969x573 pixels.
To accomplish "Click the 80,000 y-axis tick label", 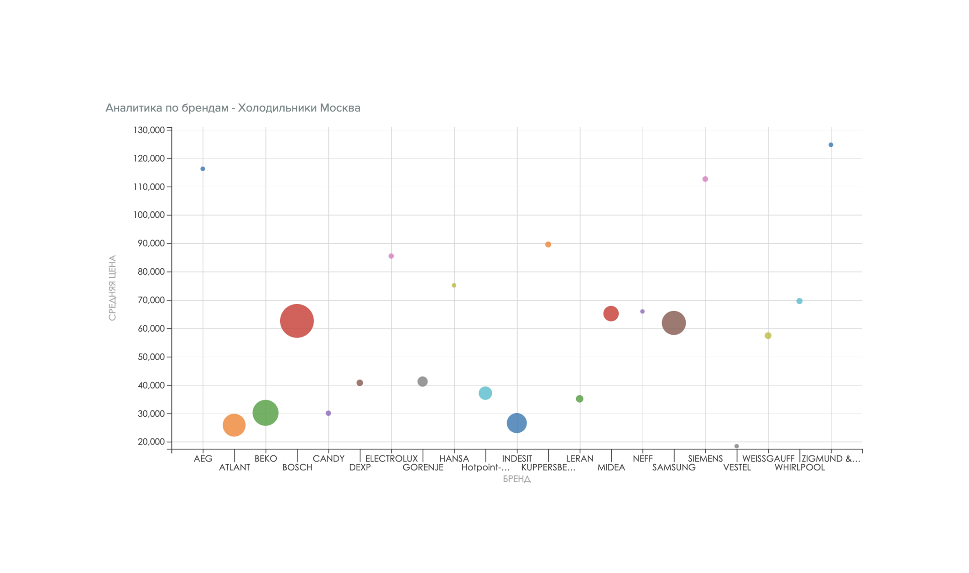I will 151,272.
